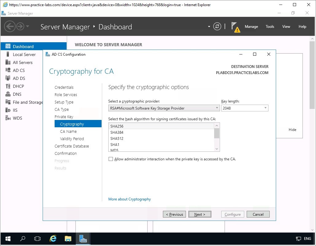
Task: Click the Server Manager back arrow icon
Action: pyautogui.click(x=10, y=26)
